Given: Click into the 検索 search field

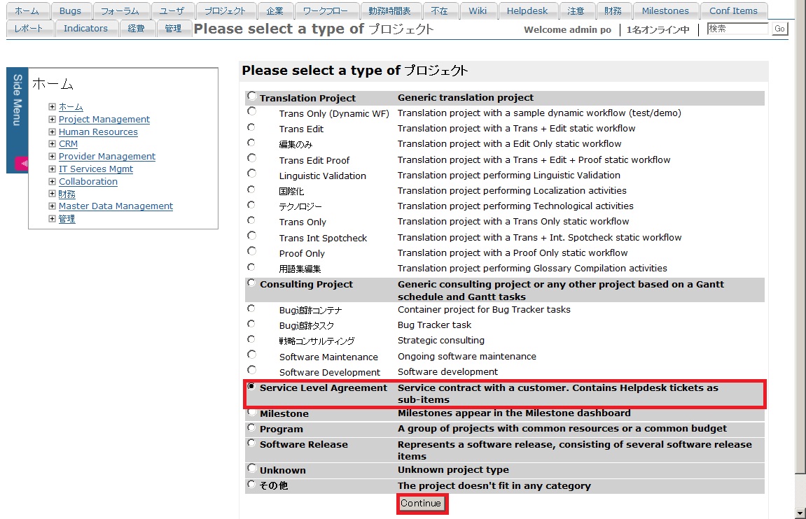Looking at the screenshot, I should click(x=737, y=29).
